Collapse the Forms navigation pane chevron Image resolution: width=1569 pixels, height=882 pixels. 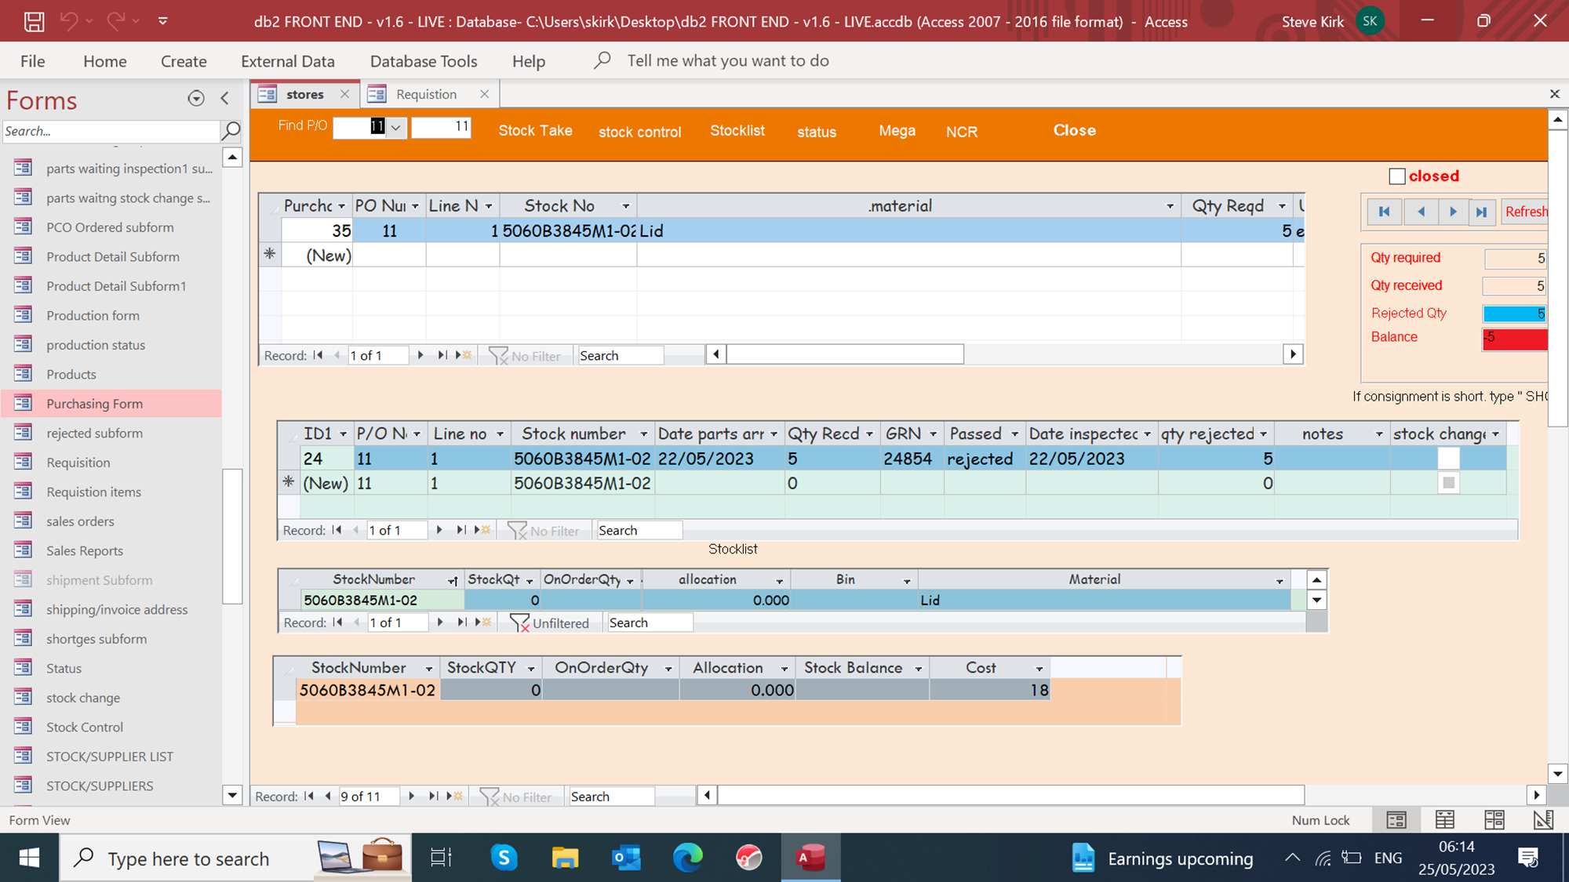225,98
